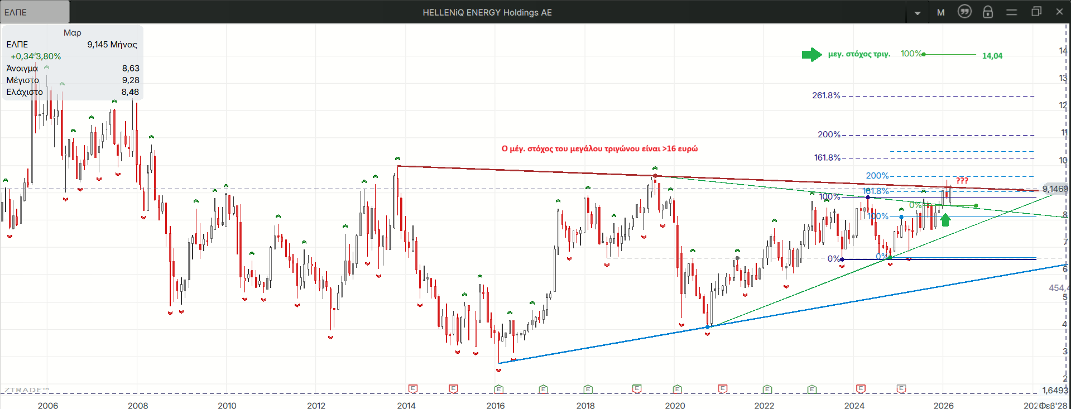1071x409 pixels.
Task: Click the green E event marker at 2018
Action: point(588,388)
